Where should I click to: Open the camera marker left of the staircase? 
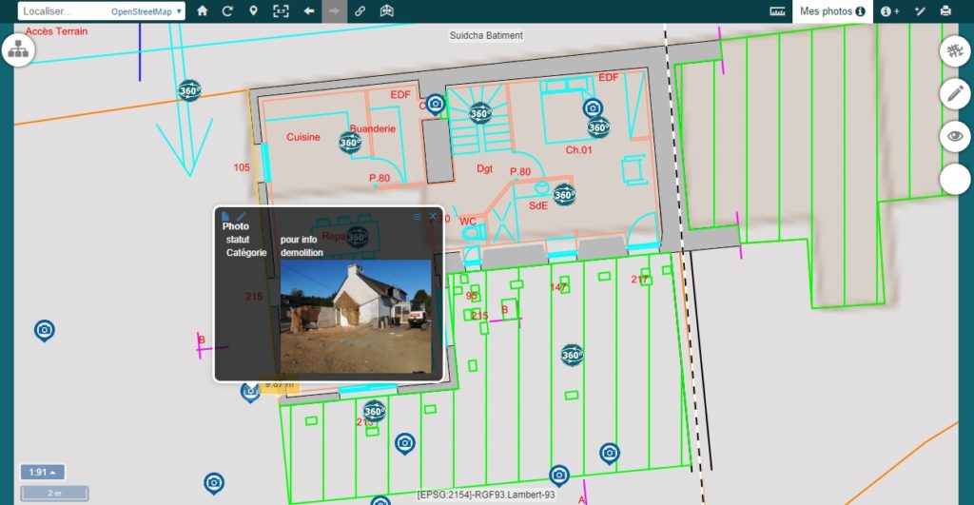[436, 104]
